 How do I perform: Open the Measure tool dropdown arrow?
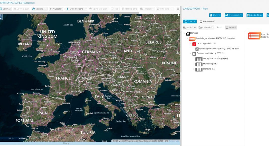point(45,9)
